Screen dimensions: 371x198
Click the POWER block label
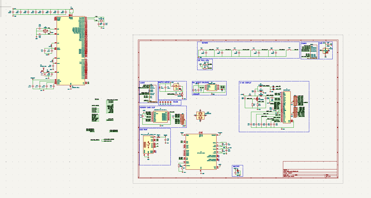tap(304, 43)
